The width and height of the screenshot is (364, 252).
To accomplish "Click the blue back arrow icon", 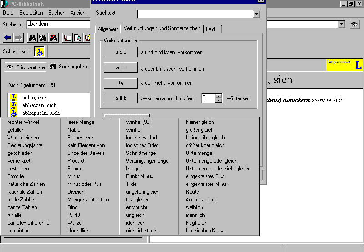I will (x=8, y=38).
